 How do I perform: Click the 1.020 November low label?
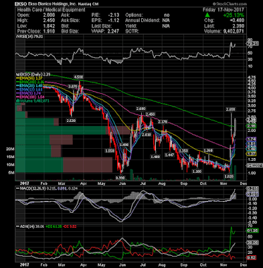click(x=228, y=177)
